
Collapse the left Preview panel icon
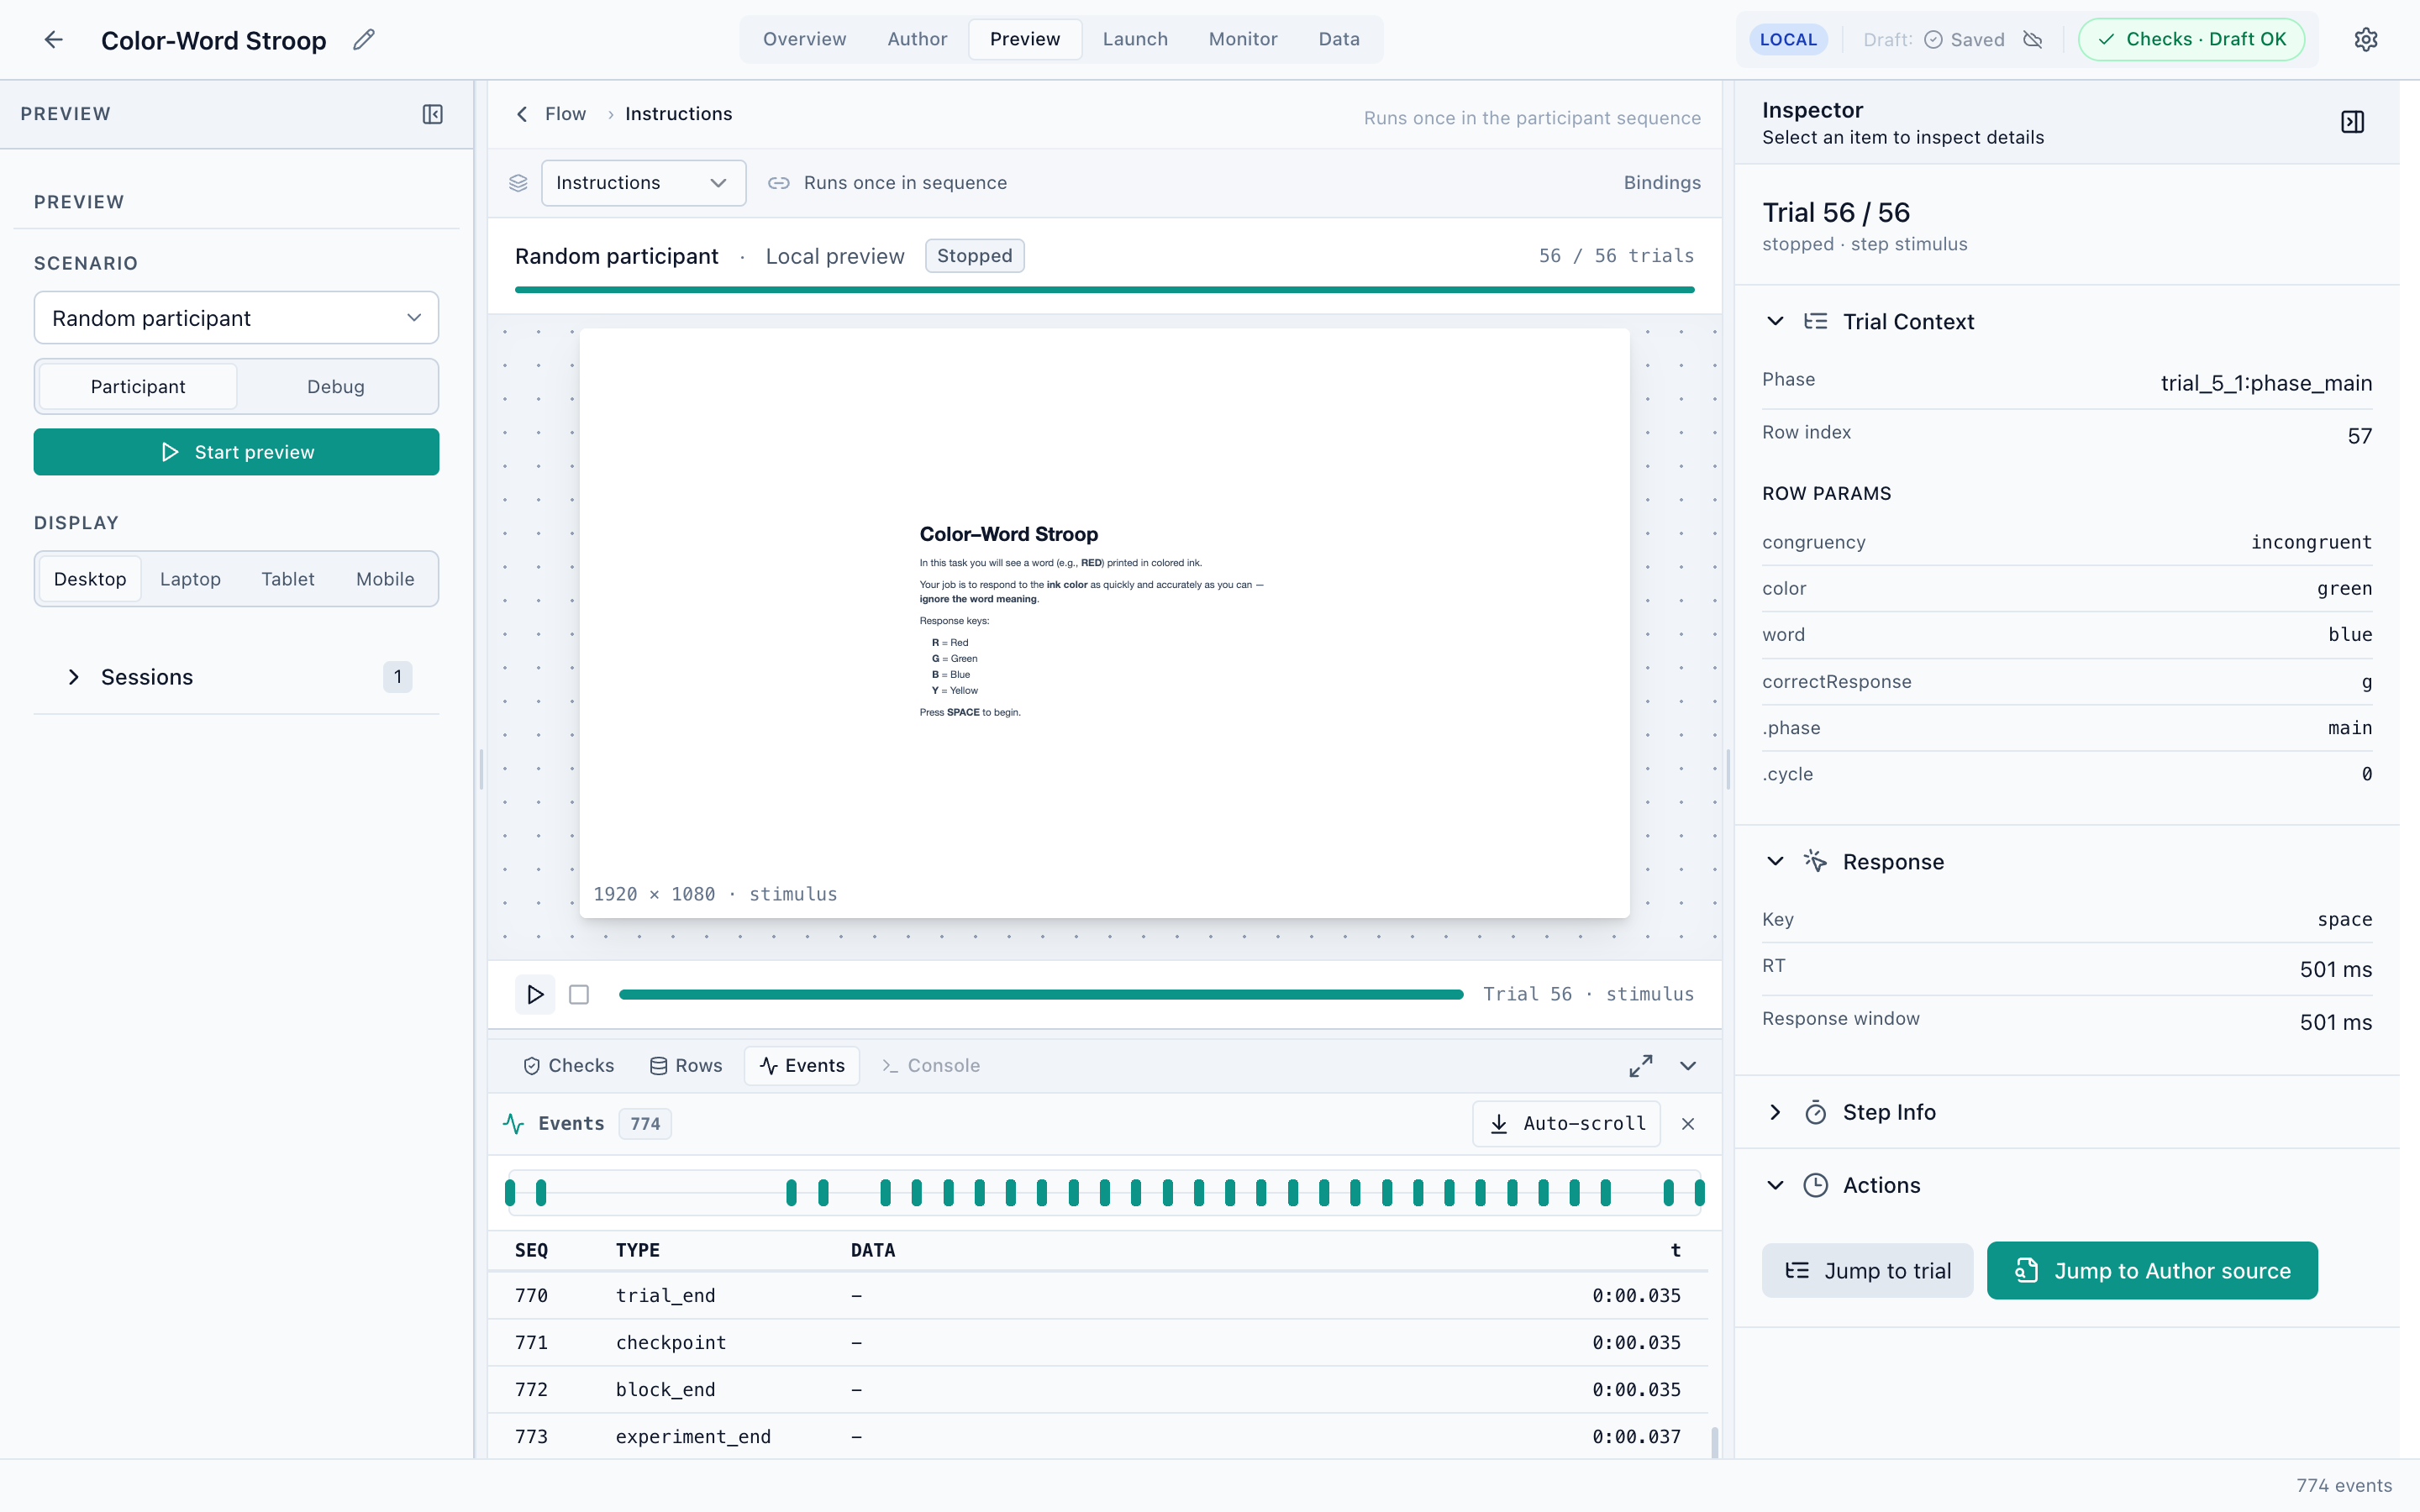pyautogui.click(x=432, y=114)
